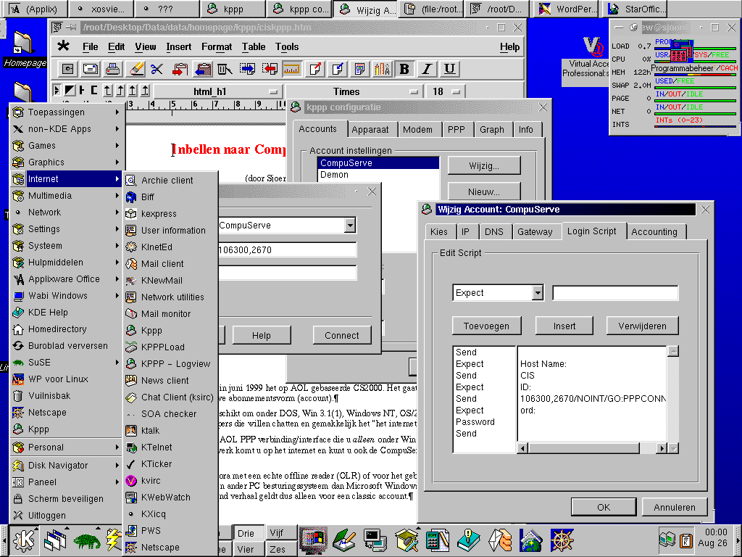Click the Annuleren button

pyautogui.click(x=675, y=507)
